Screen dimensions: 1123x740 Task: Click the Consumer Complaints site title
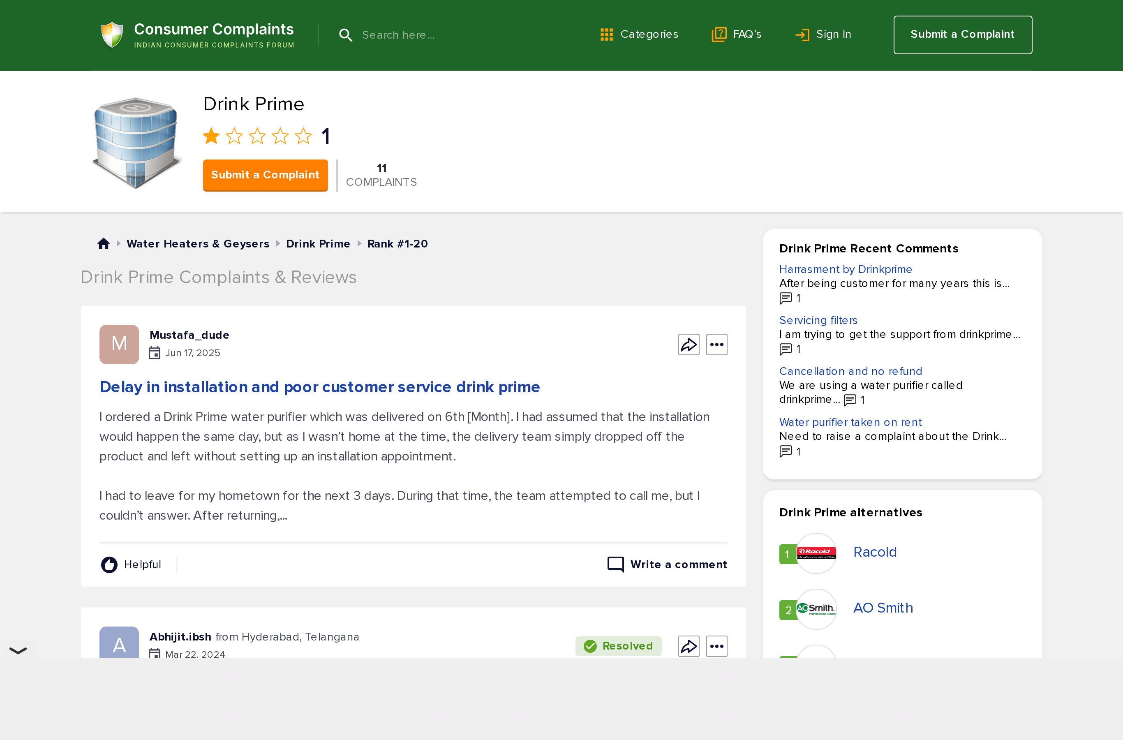[x=214, y=29]
